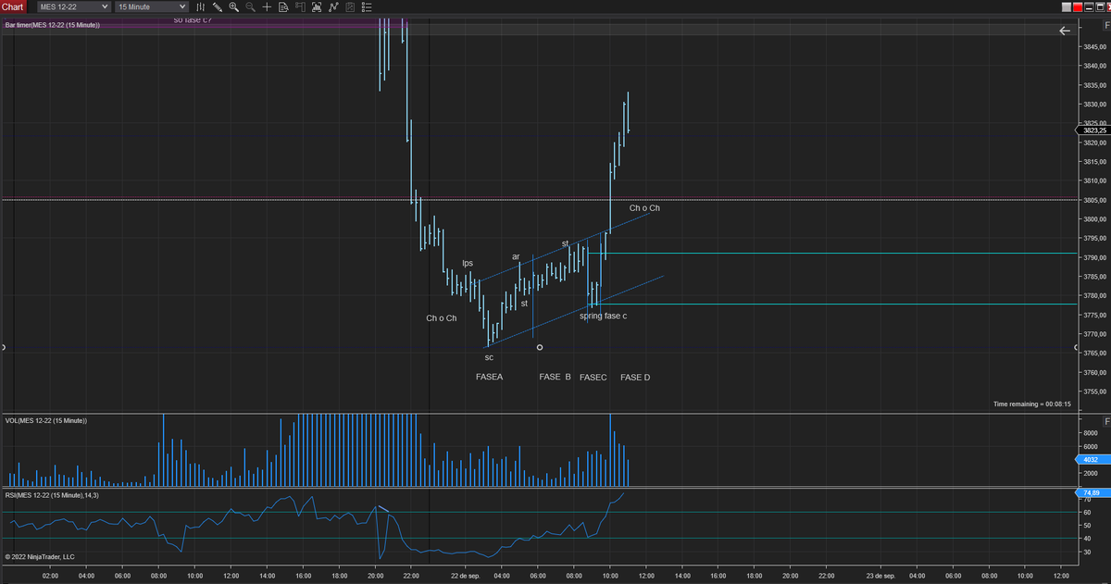Open the Data Series icon
This screenshot has height=584, width=1111.
coord(317,6)
